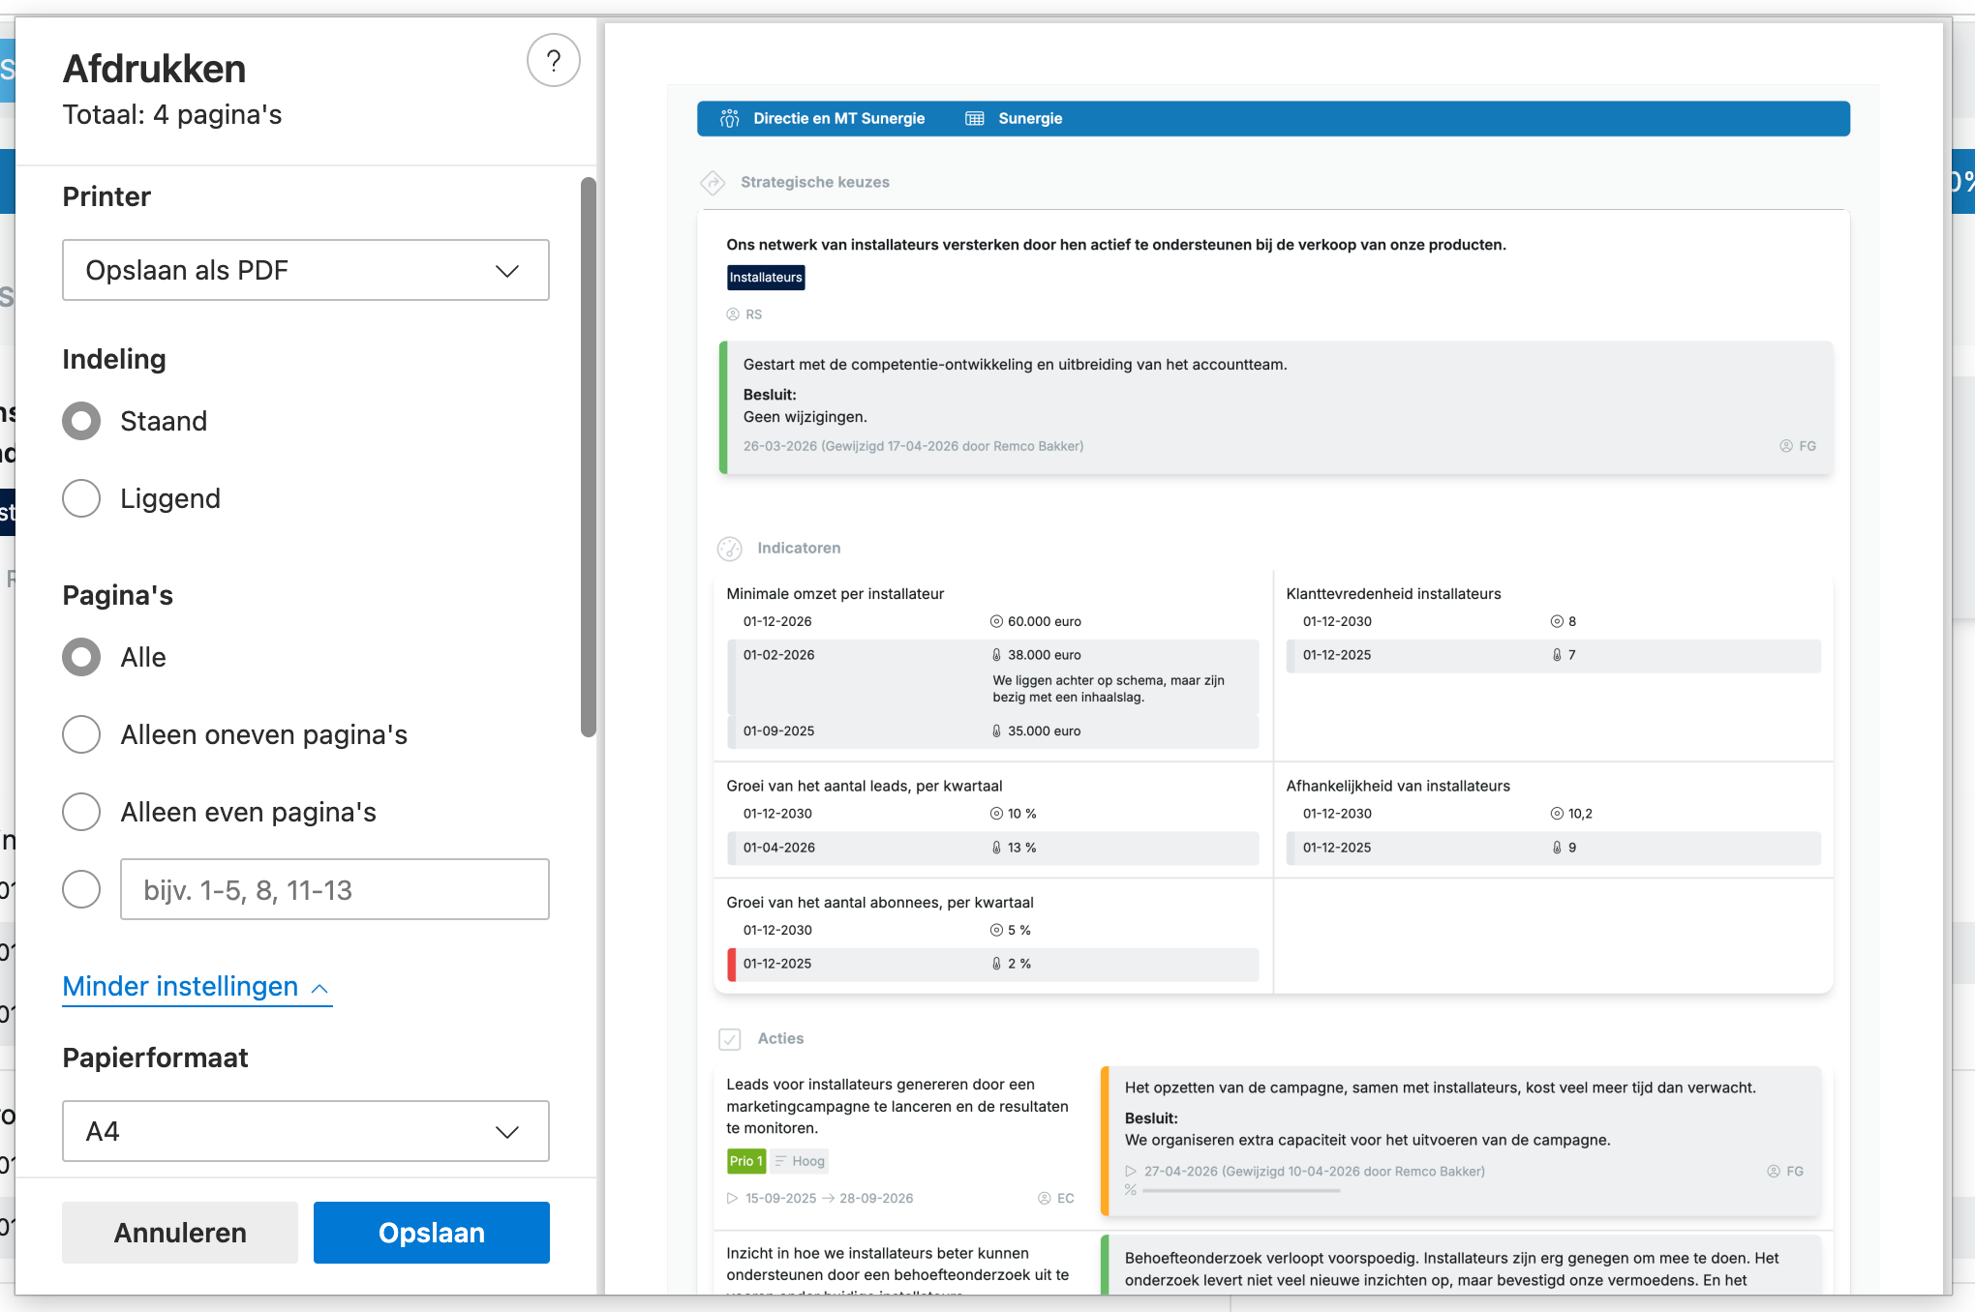The height and width of the screenshot is (1312, 1975).
Task: Open the Papierformaat A4 dropdown
Action: click(x=306, y=1131)
